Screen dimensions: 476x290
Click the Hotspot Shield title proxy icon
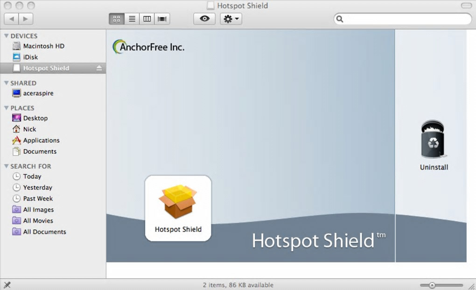point(210,6)
